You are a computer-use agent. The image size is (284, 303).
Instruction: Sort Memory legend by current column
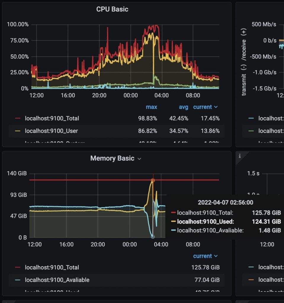203,256
